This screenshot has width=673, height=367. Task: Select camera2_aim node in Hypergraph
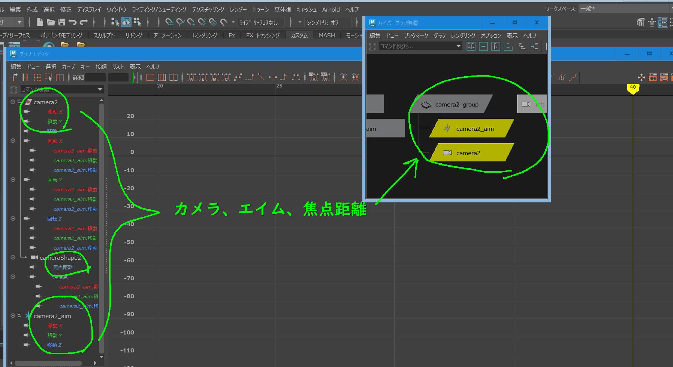coord(472,129)
